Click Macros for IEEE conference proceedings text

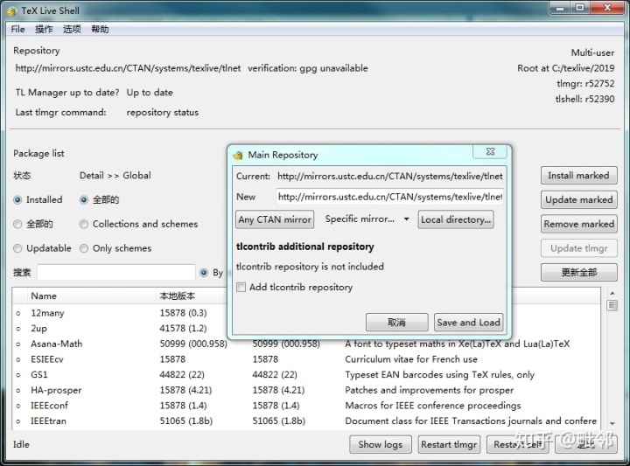coord(433,406)
